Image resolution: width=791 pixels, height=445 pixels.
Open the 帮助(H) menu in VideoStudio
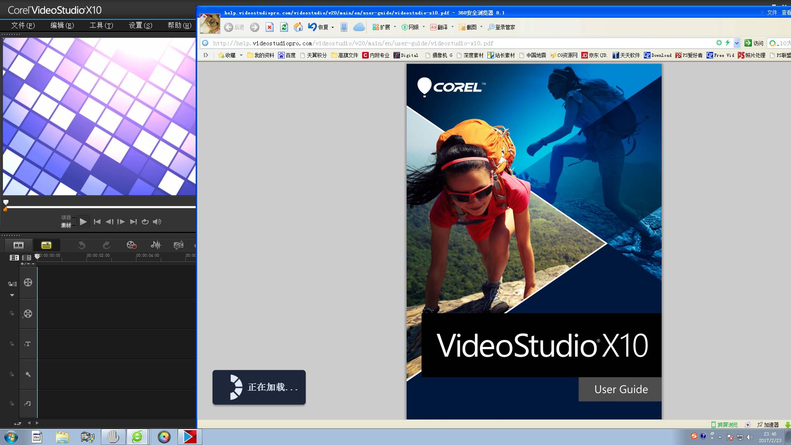(179, 25)
